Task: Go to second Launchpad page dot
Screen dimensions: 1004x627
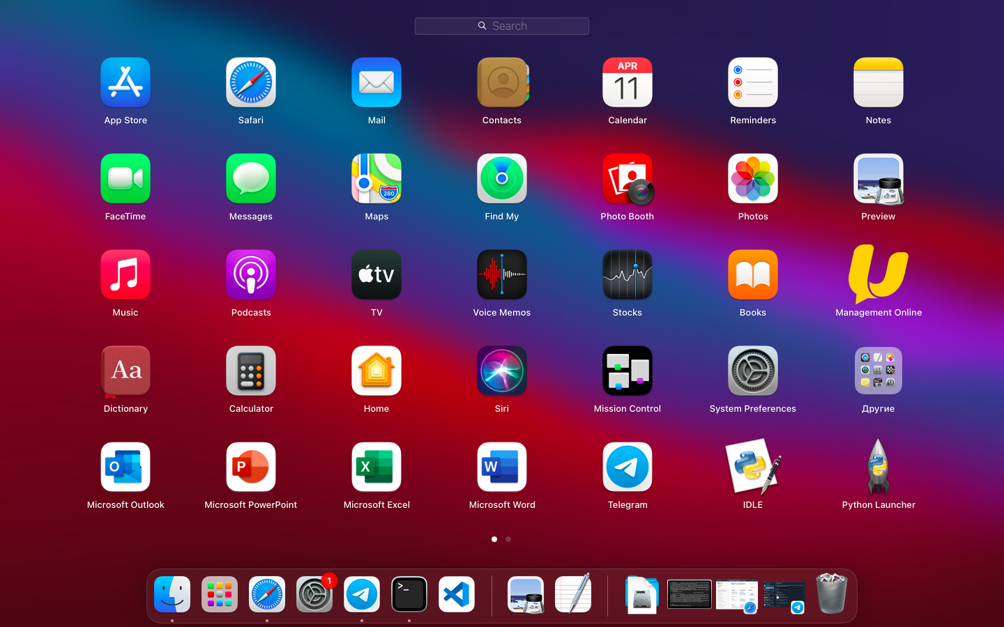Action: (508, 539)
